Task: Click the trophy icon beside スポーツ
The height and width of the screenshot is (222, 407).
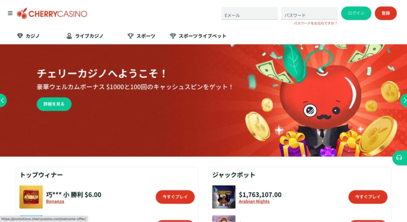Action: [x=130, y=36]
